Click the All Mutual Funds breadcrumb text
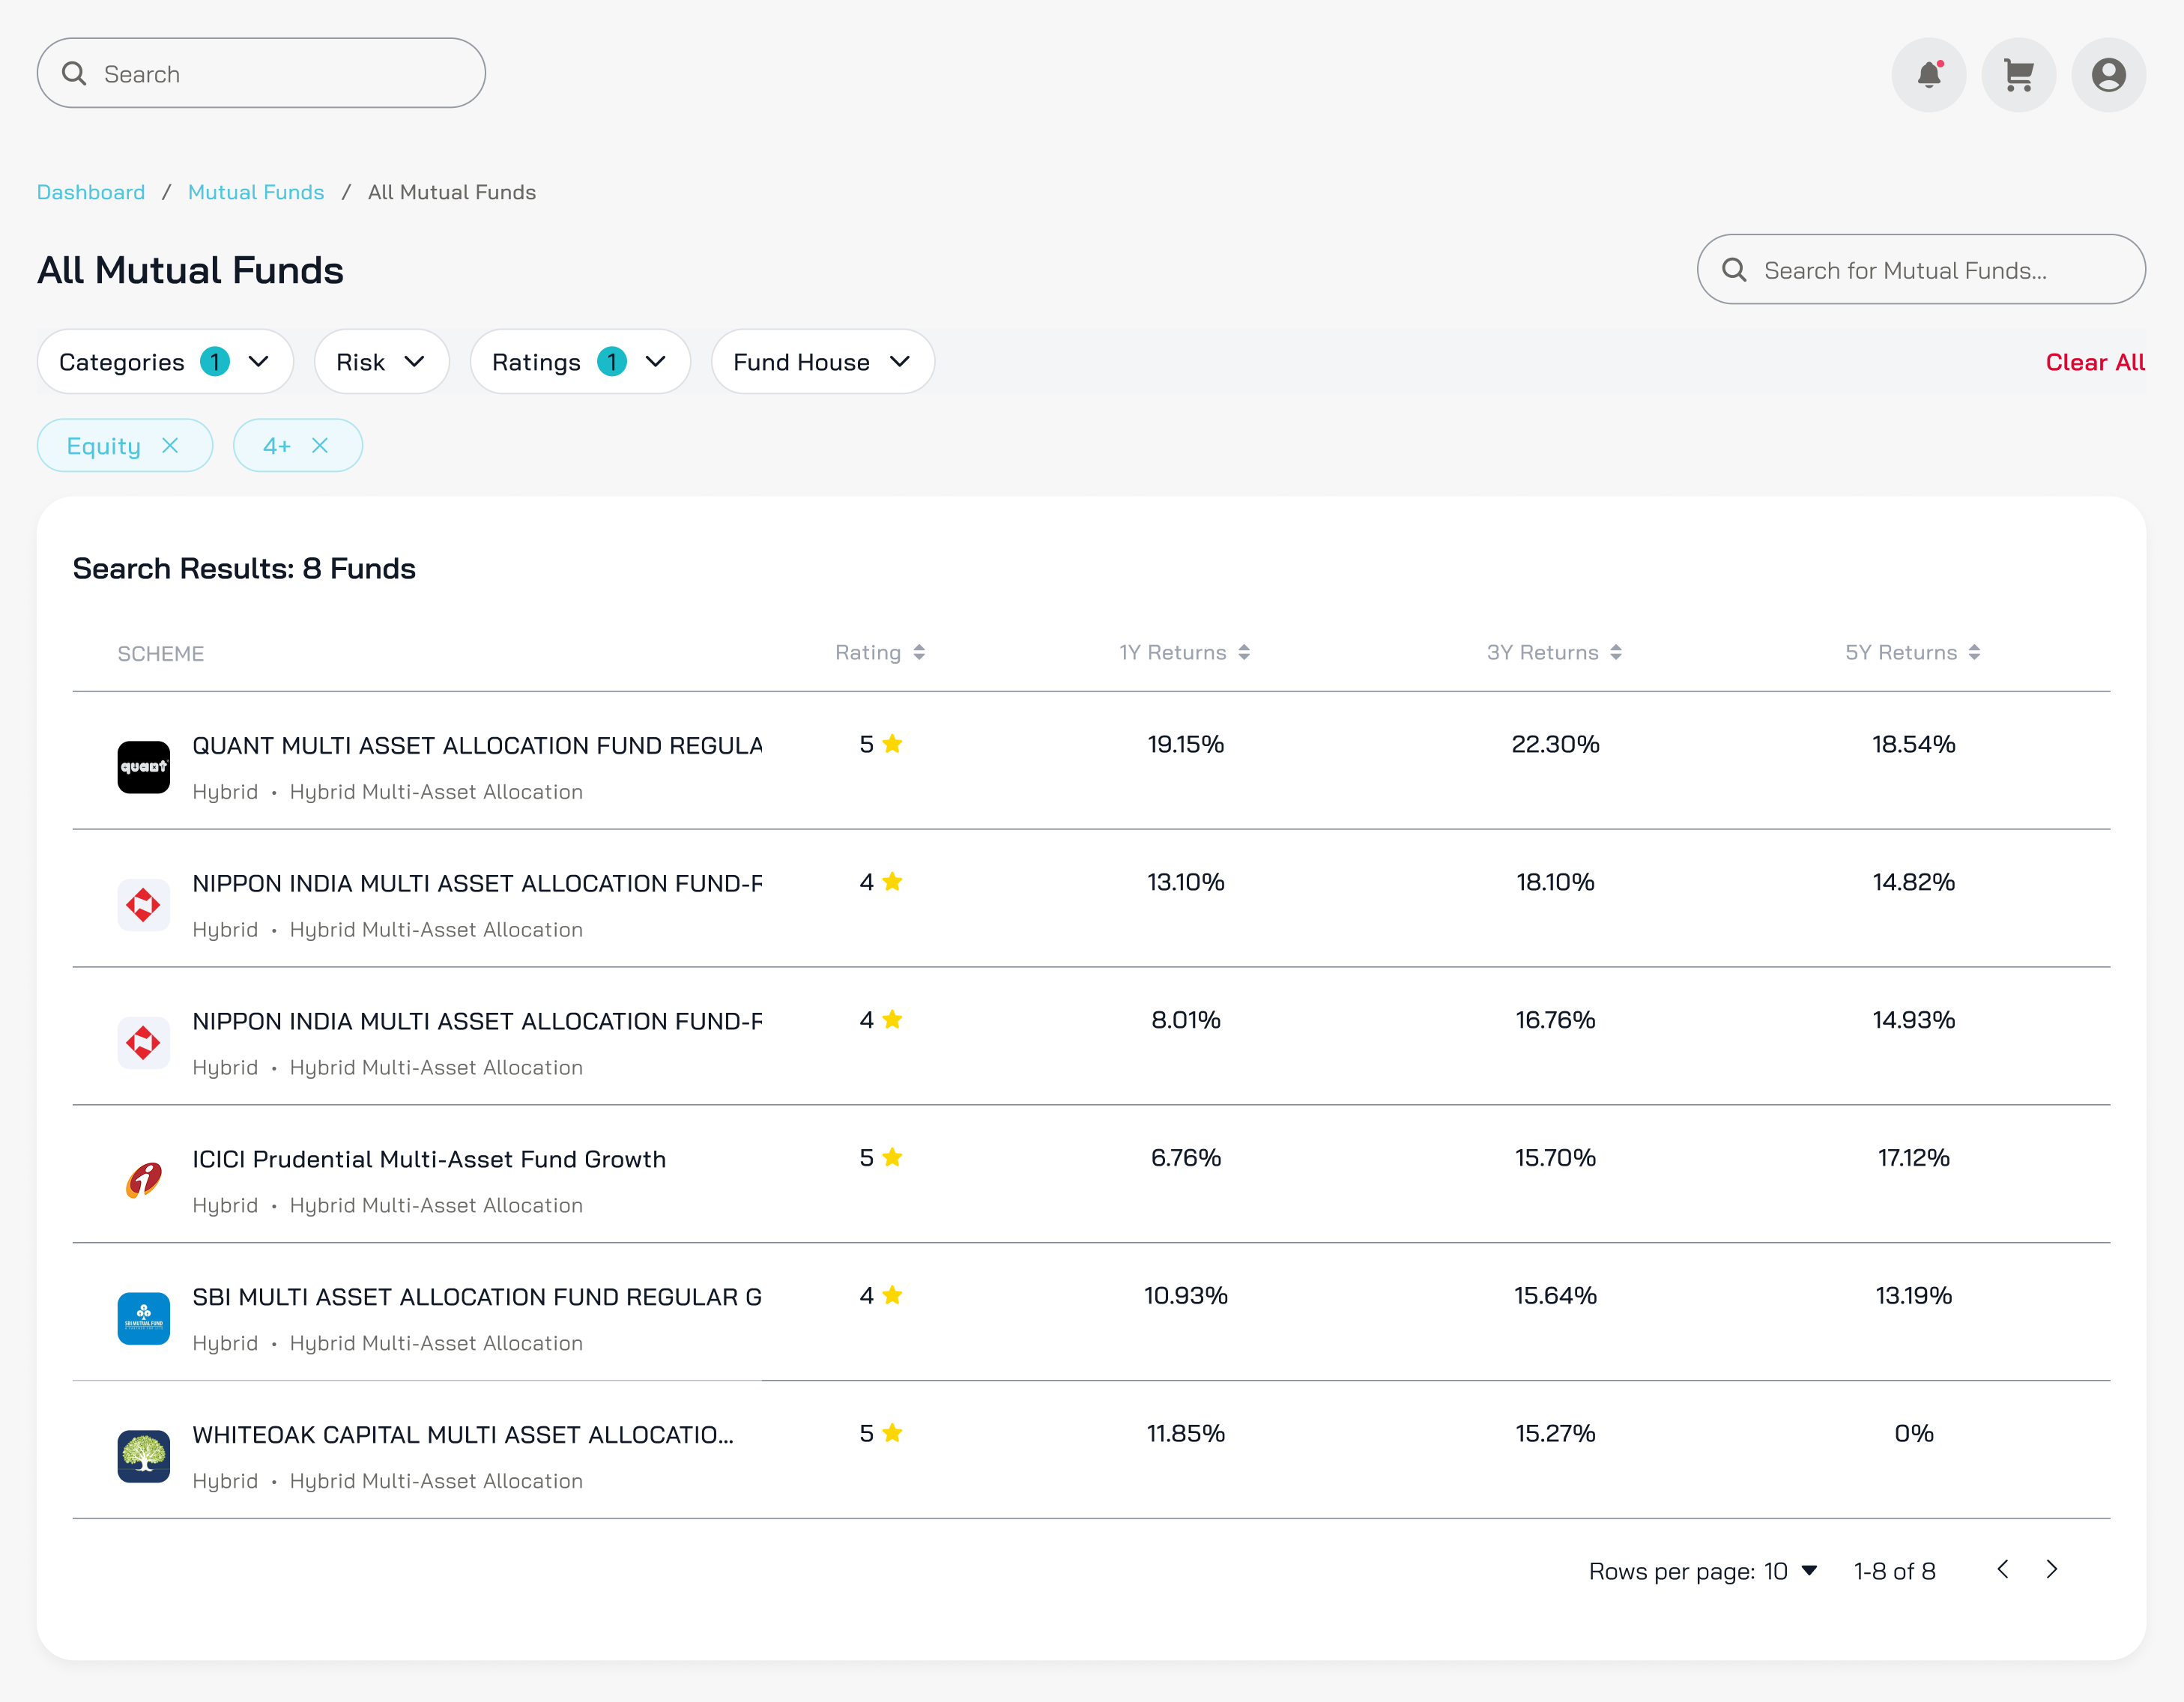 (452, 192)
